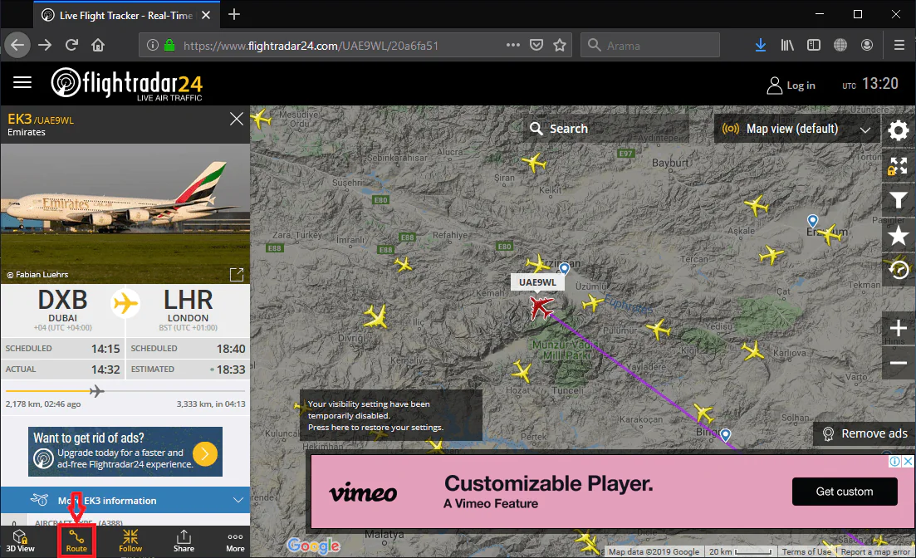The width and height of the screenshot is (916, 558).
Task: Click the flight progress bar plane marker
Action: tap(96, 391)
